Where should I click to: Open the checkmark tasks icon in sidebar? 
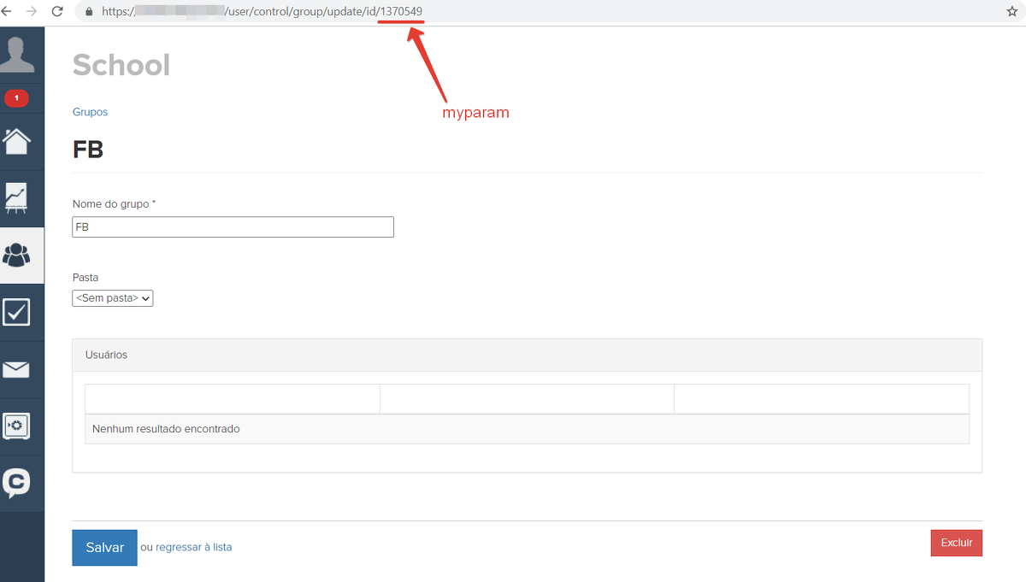17,312
